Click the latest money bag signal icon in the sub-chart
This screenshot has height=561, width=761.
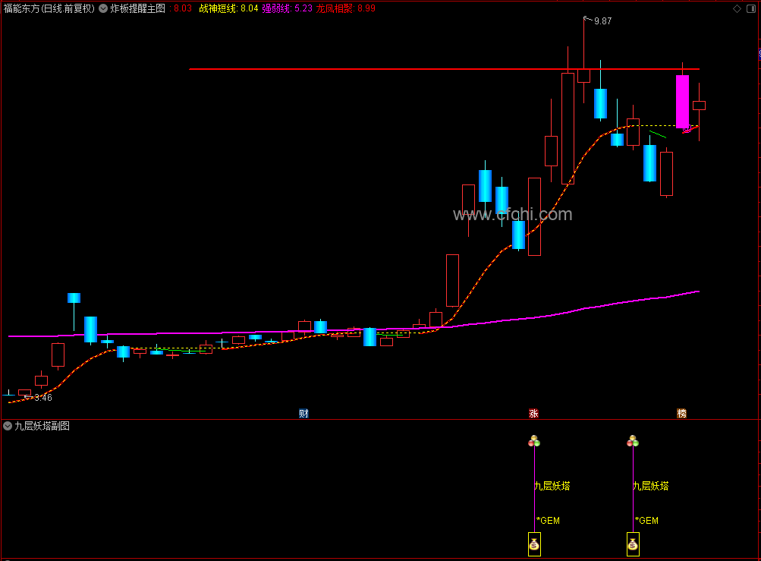[633, 544]
